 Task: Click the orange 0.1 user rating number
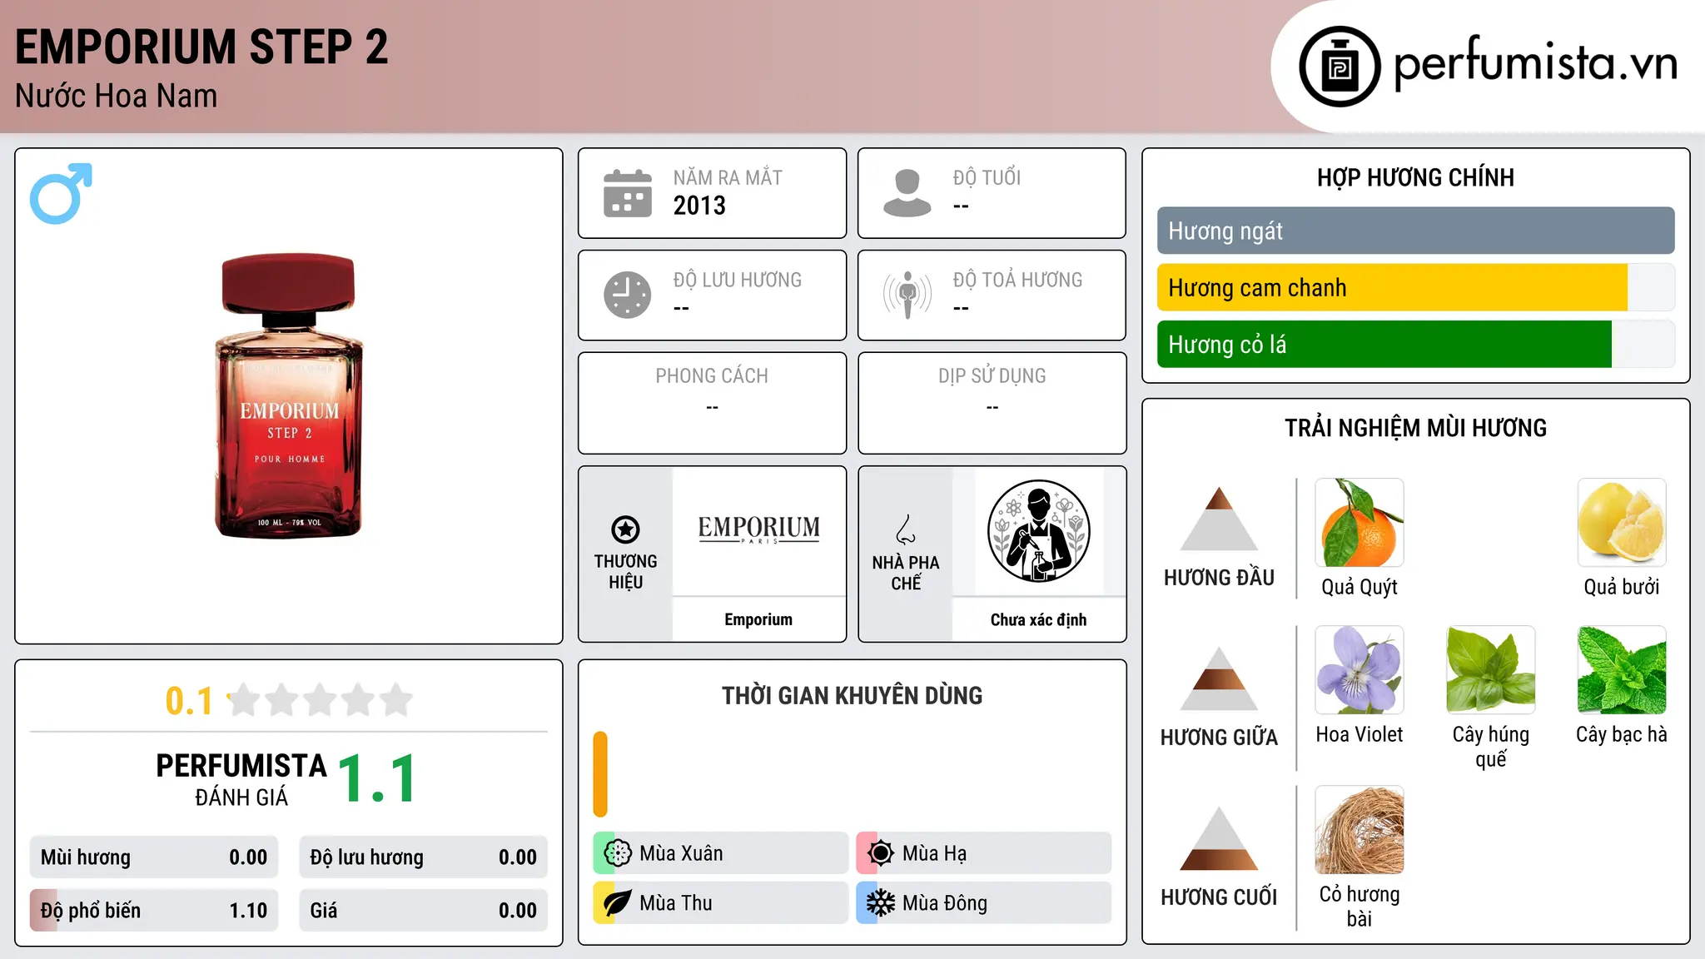[189, 701]
